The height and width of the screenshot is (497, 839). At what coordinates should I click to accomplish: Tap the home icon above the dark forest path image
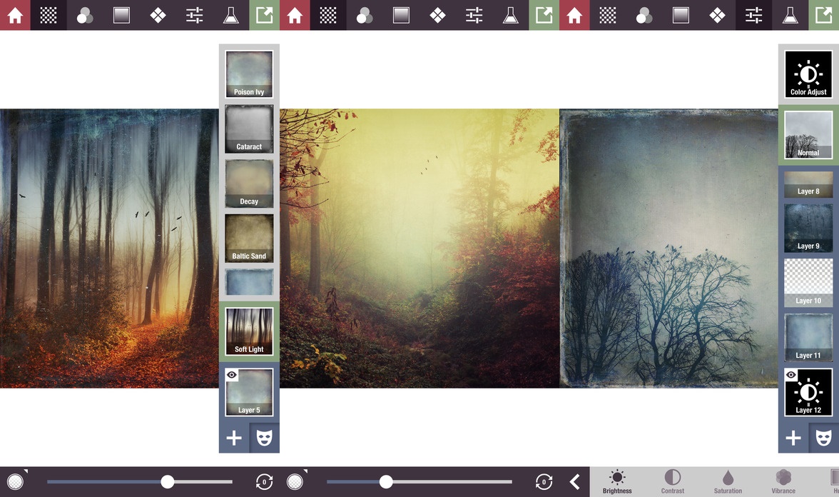pyautogui.click(x=15, y=15)
